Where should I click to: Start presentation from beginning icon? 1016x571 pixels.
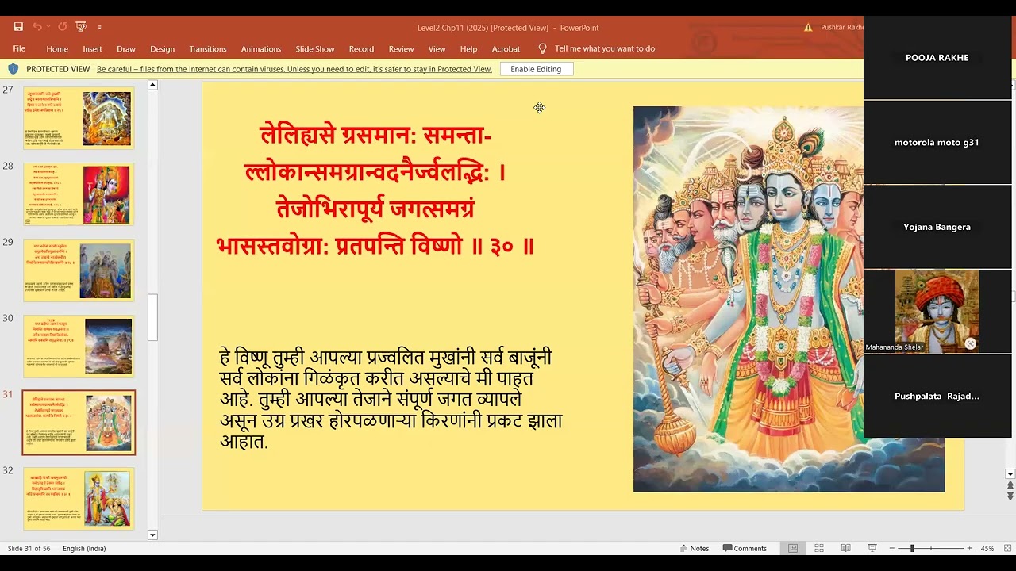[81, 27]
